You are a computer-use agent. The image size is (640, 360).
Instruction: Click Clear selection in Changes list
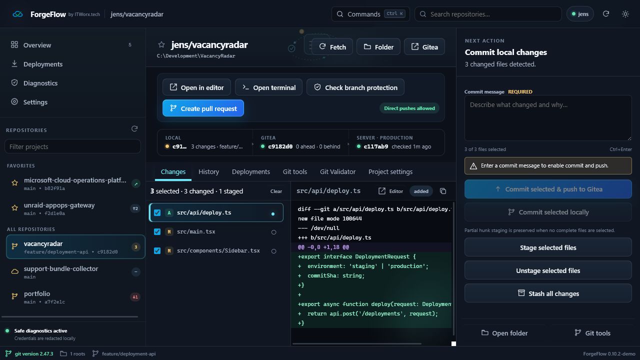[x=276, y=191]
